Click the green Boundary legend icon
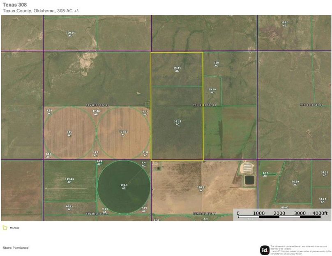The width and height of the screenshot is (332, 256). [x=5, y=228]
